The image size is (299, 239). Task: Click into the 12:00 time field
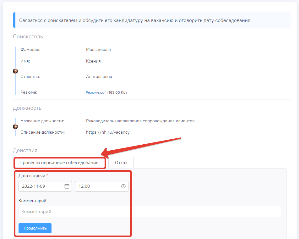(97, 186)
